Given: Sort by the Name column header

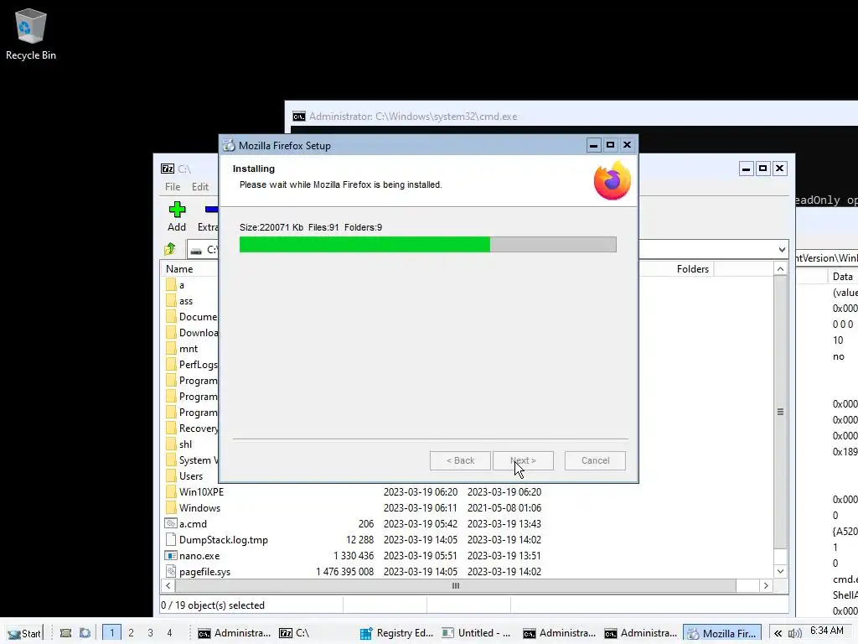Looking at the screenshot, I should tap(179, 269).
